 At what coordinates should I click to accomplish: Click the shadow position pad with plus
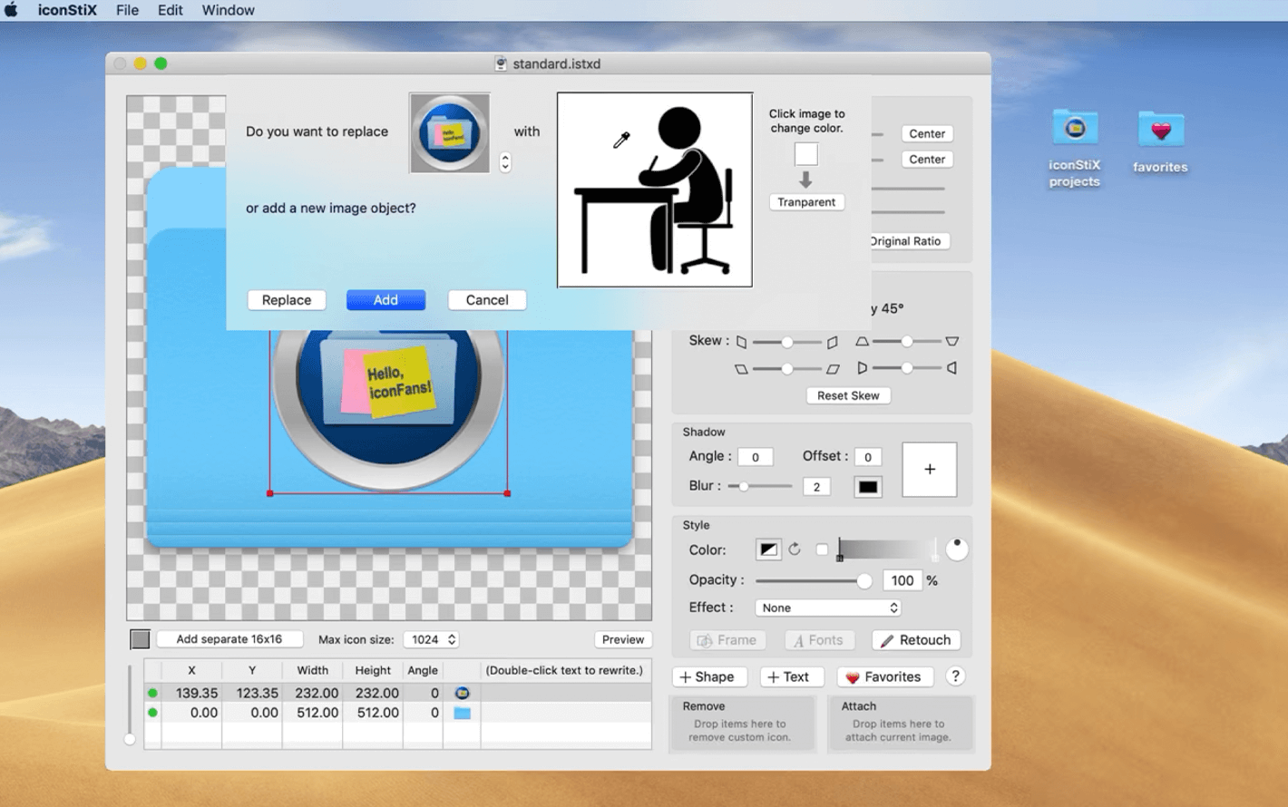930,470
